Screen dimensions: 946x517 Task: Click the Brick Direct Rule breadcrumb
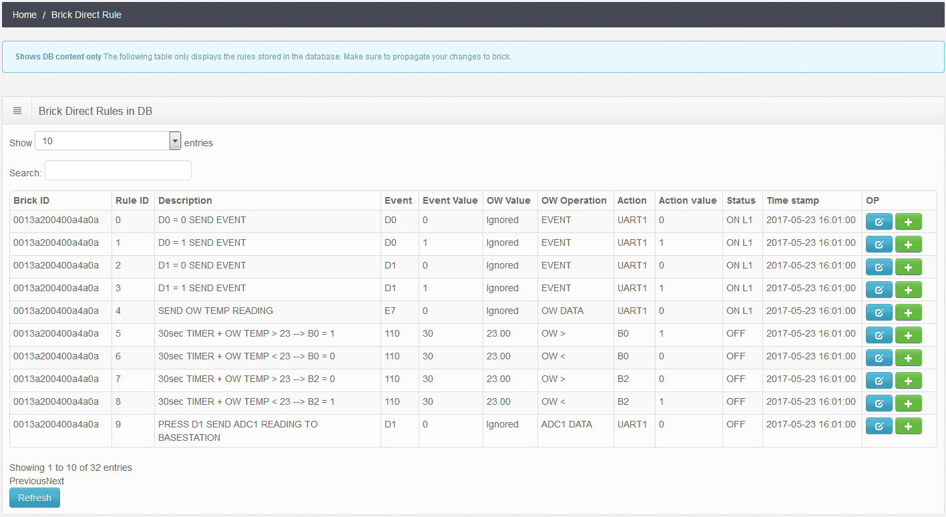click(86, 15)
